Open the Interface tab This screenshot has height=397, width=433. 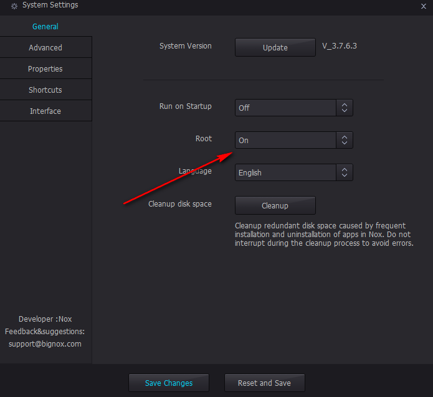[45, 111]
